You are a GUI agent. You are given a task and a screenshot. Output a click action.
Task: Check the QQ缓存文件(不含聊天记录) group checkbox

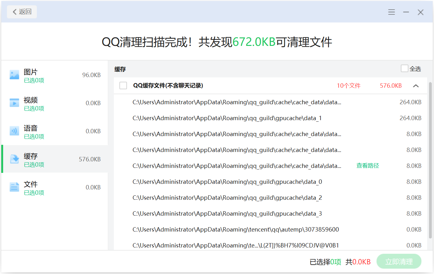pyautogui.click(x=123, y=86)
